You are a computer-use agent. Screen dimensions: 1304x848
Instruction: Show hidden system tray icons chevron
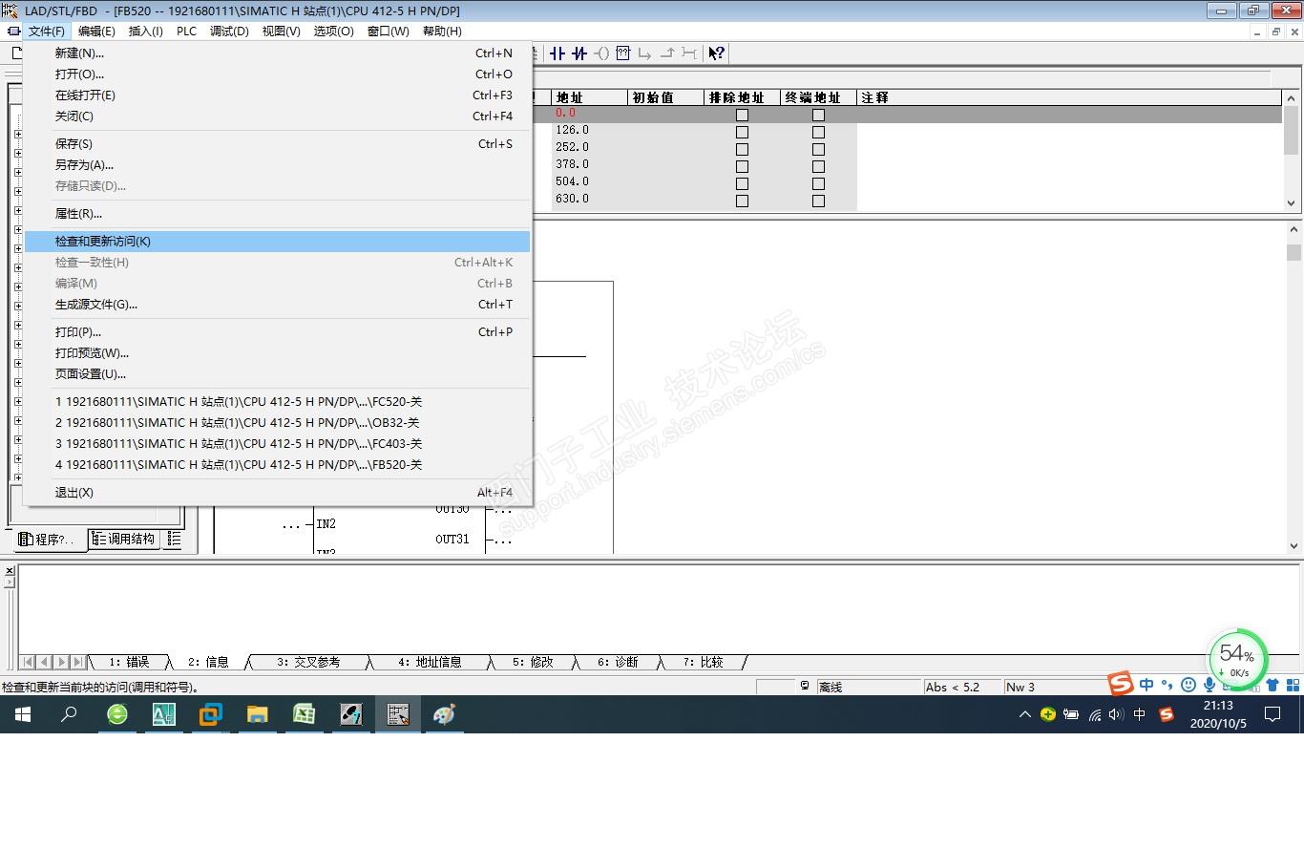[x=1025, y=714]
